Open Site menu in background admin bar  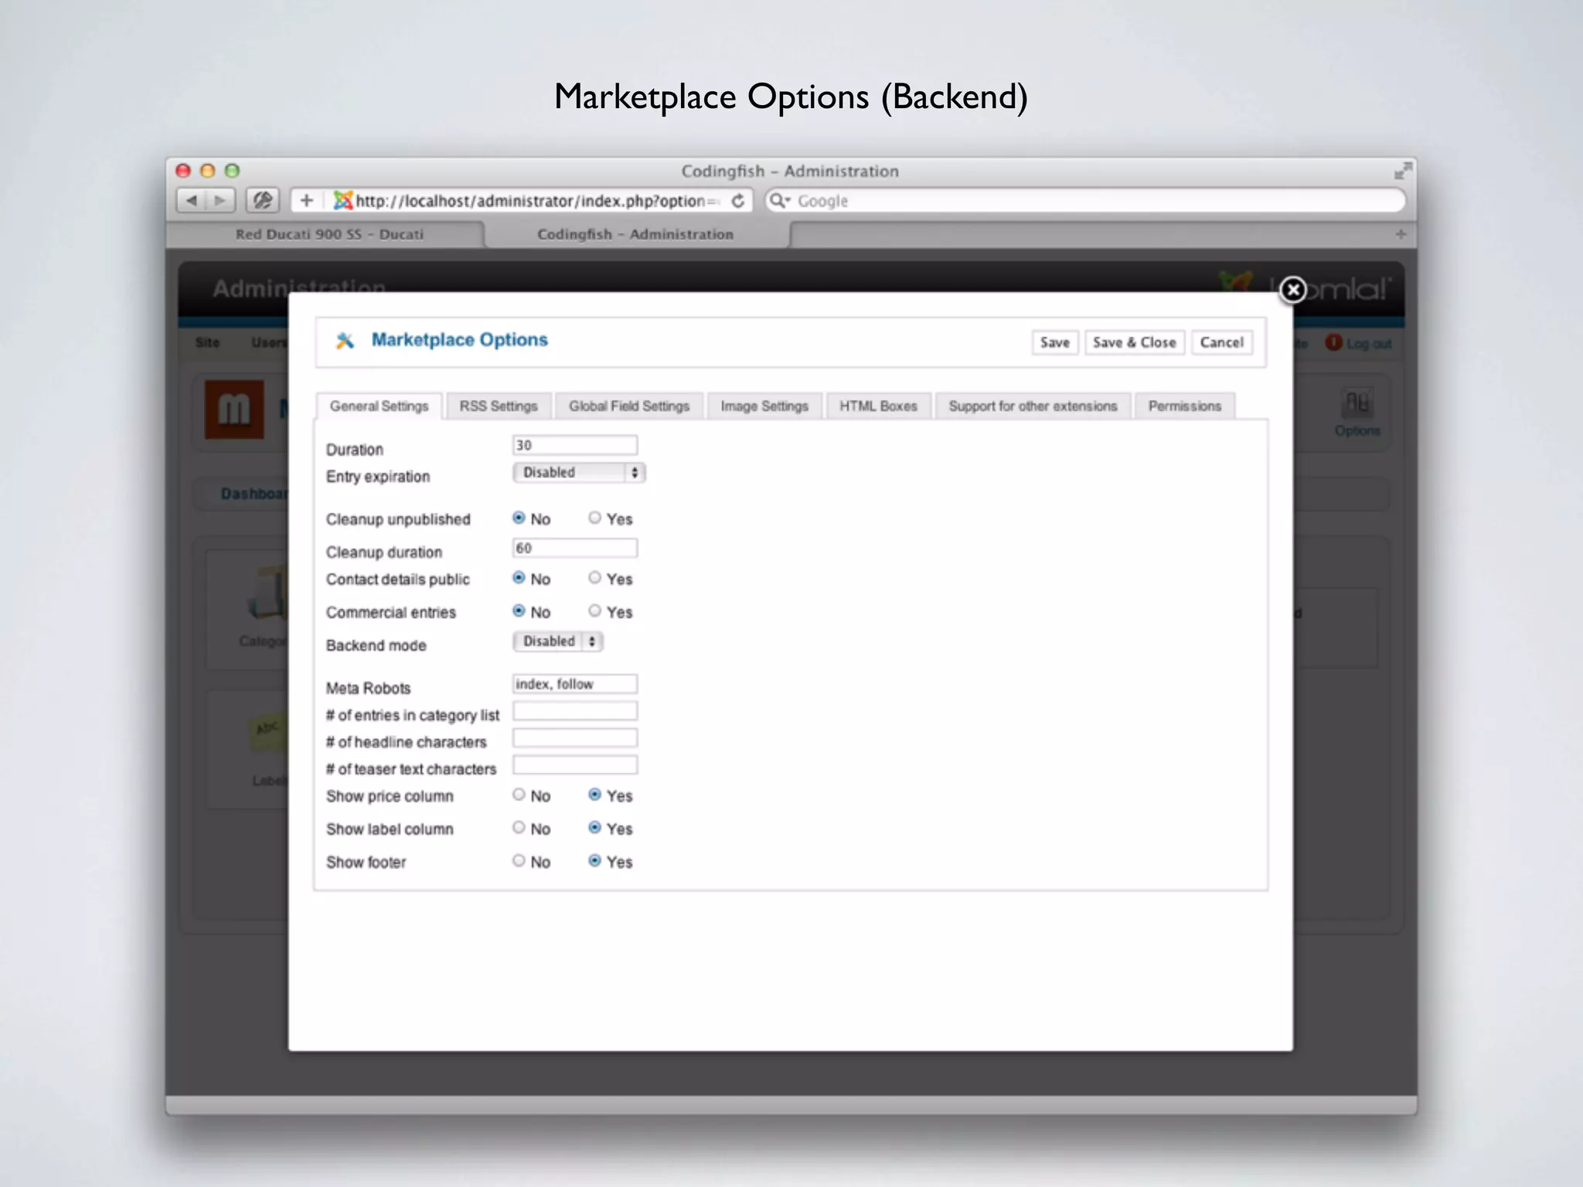click(x=207, y=342)
